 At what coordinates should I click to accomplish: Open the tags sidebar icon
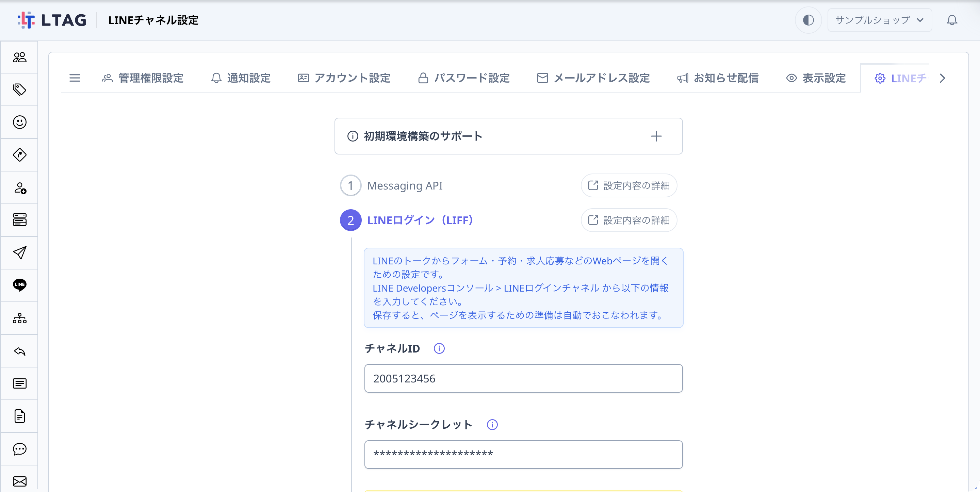click(x=19, y=90)
